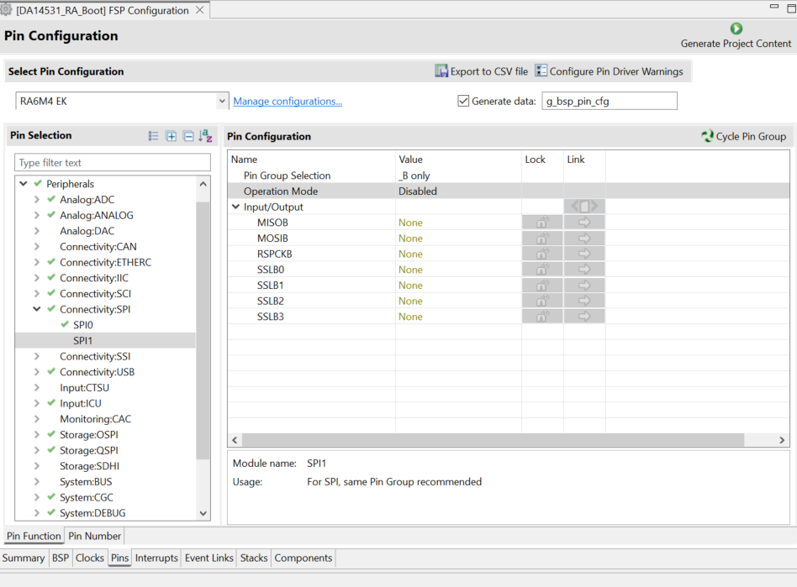The height and width of the screenshot is (587, 797).
Task: Click Pin Selection tree scroll down arrow
Action: pos(203,513)
